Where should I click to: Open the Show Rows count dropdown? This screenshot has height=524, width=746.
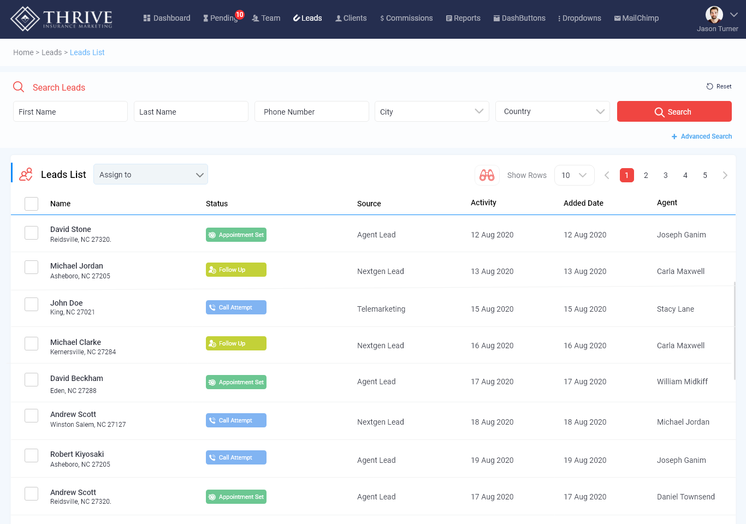pyautogui.click(x=575, y=175)
